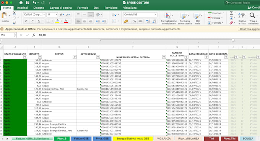This screenshot has width=260, height=141.
Task: Open Formattazione condizionale
Action: coord(169,19)
